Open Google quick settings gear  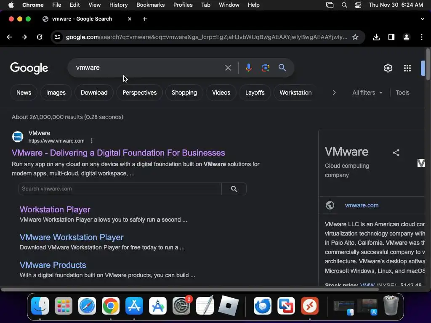(388, 68)
